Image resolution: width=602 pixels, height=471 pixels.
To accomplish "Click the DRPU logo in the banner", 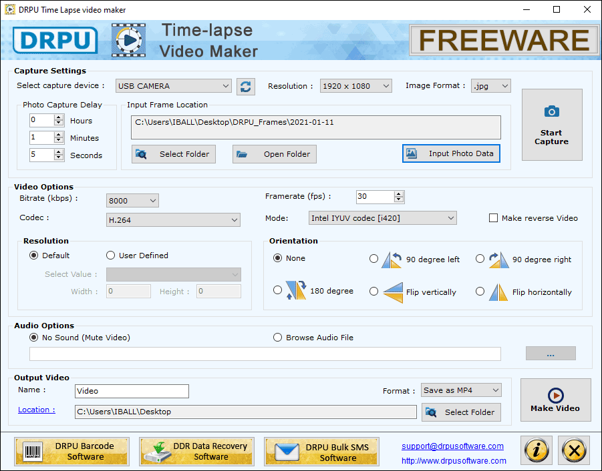I will [55, 40].
